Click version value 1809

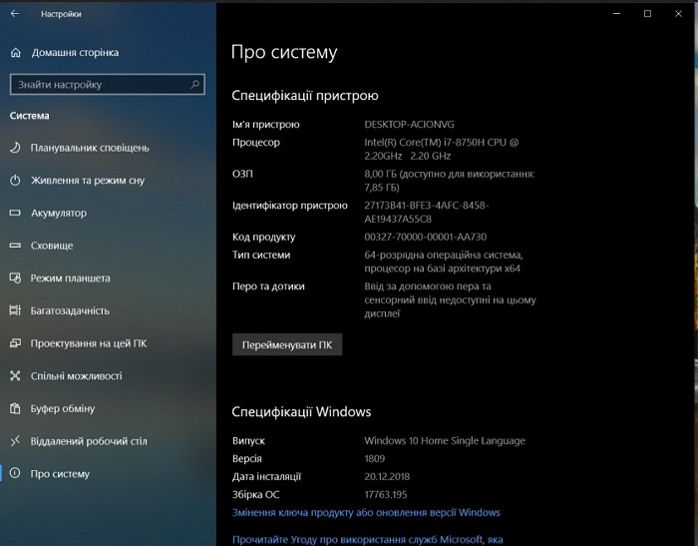pos(374,458)
